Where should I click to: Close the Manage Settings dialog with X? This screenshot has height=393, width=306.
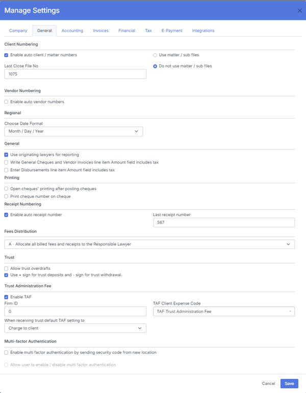tap(299, 10)
